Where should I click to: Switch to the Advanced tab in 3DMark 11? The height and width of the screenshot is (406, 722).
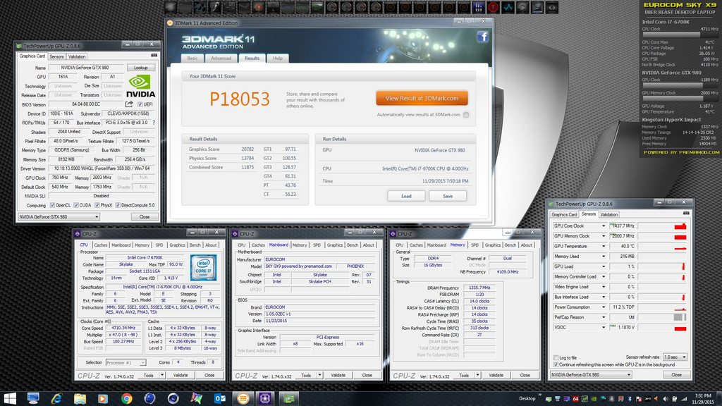pos(221,59)
